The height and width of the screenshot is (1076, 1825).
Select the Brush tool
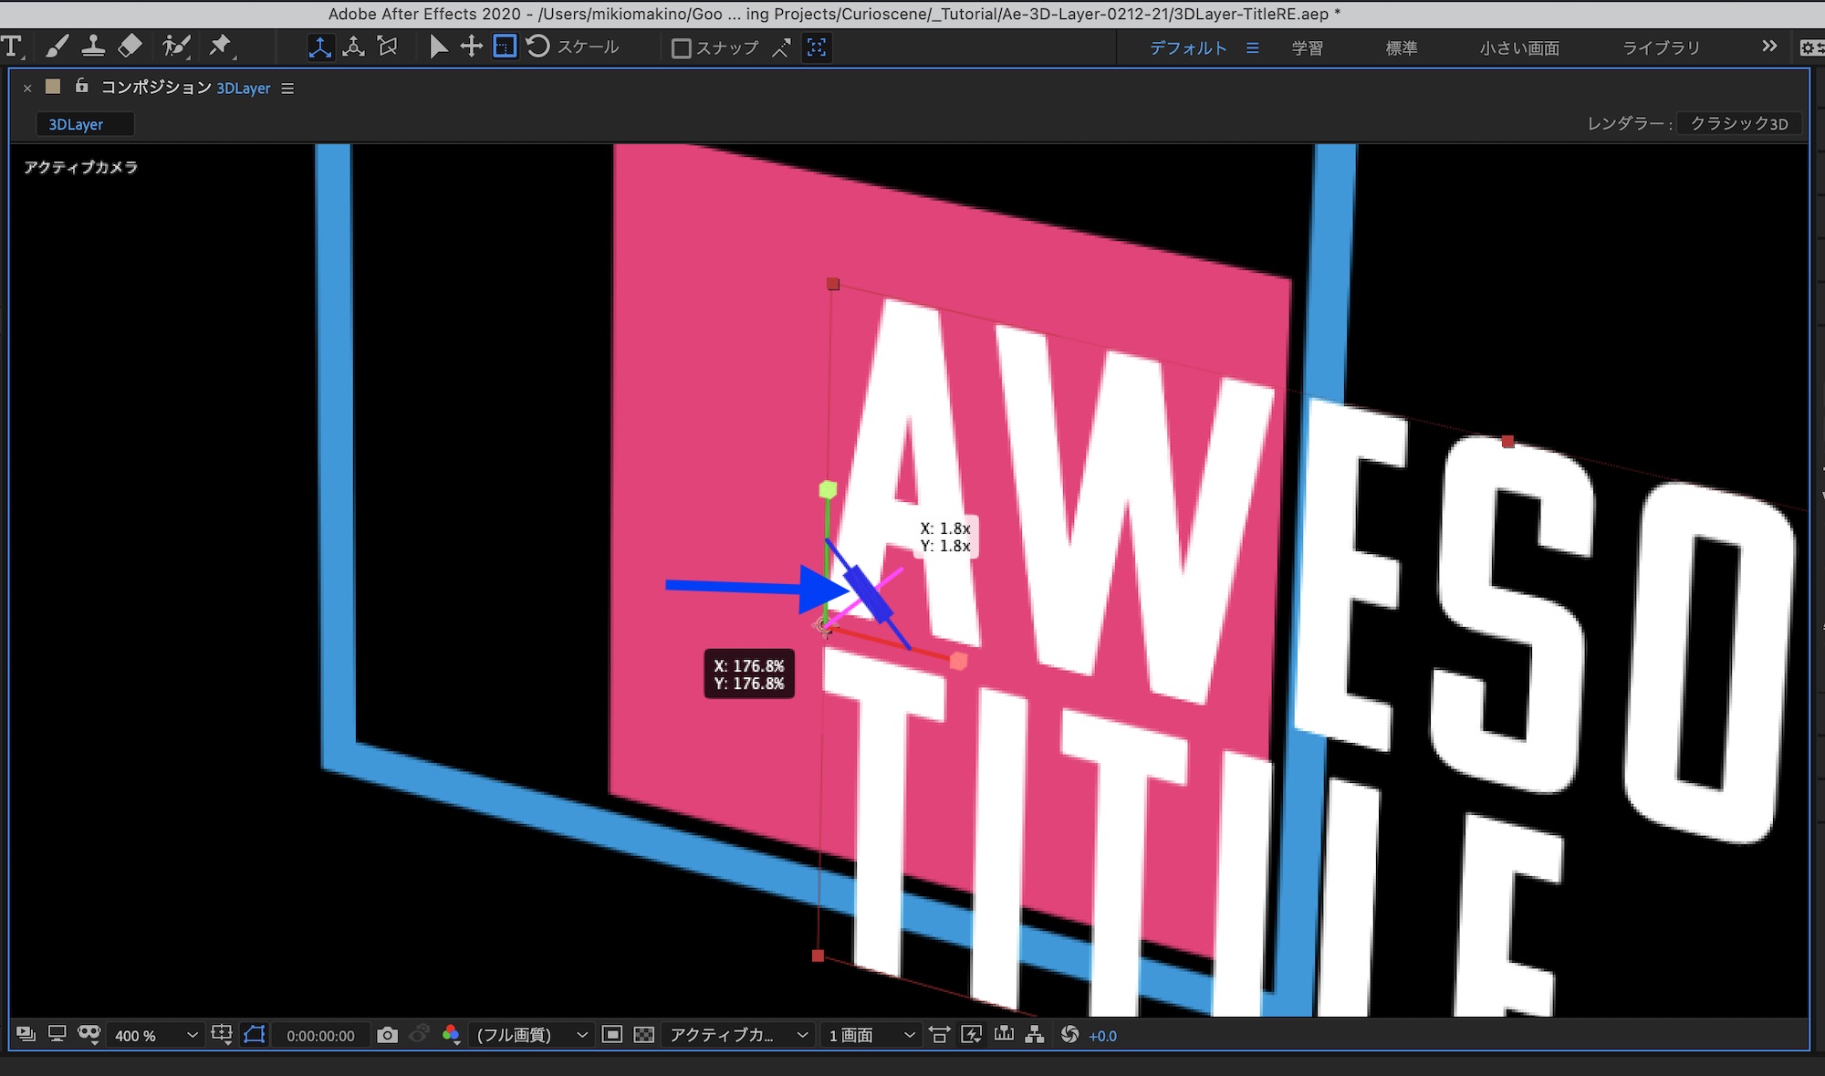pyautogui.click(x=57, y=47)
